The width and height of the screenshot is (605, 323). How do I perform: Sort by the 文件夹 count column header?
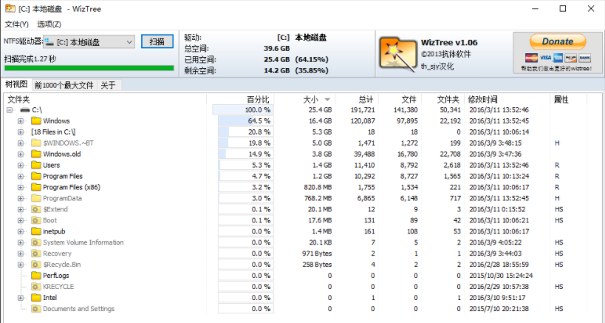pos(443,100)
